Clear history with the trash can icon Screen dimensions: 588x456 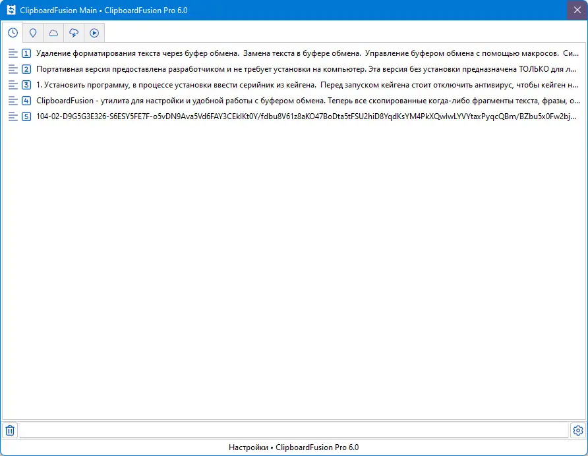[10, 430]
